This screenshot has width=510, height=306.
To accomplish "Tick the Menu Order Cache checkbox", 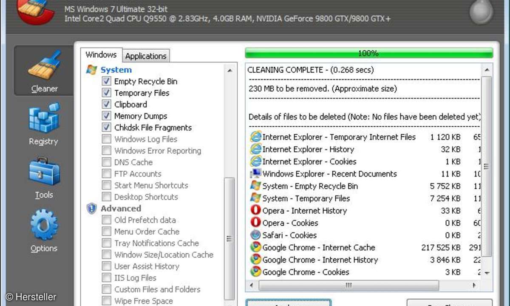I will (106, 232).
